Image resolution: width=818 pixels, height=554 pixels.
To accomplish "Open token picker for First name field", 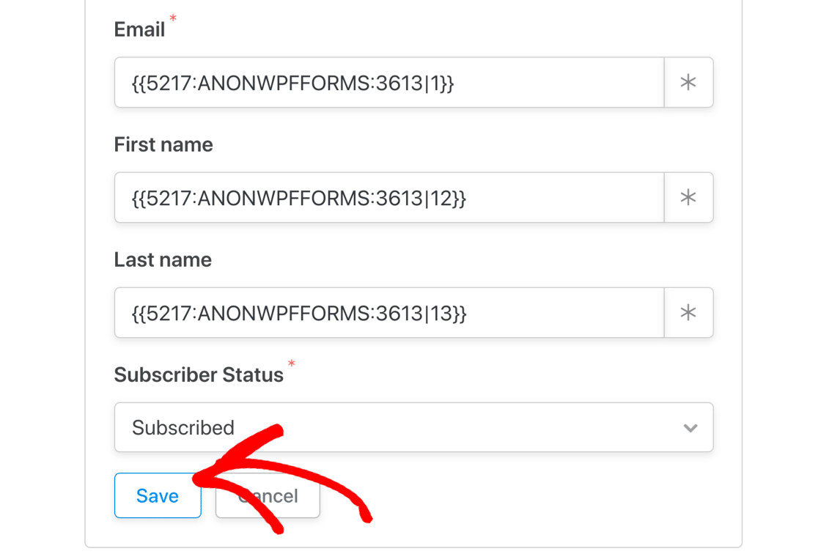I will click(688, 198).
